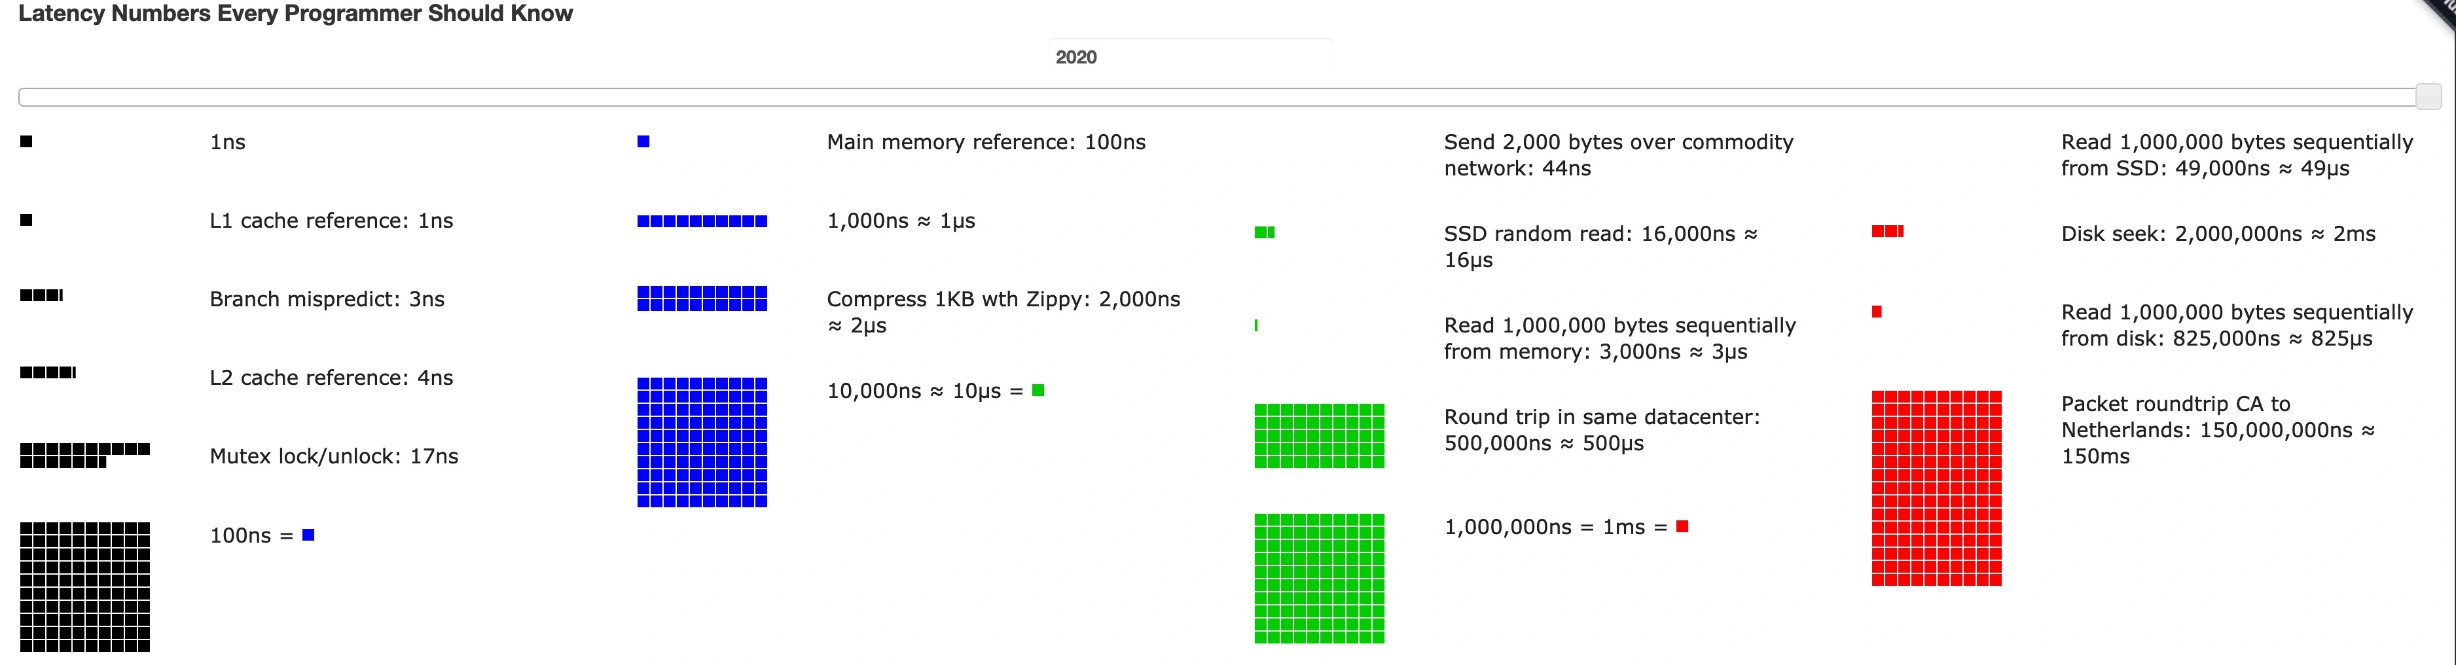Image resolution: width=2456 pixels, height=665 pixels.
Task: Click the blue square beside 100ns legend
Action: 308,535
